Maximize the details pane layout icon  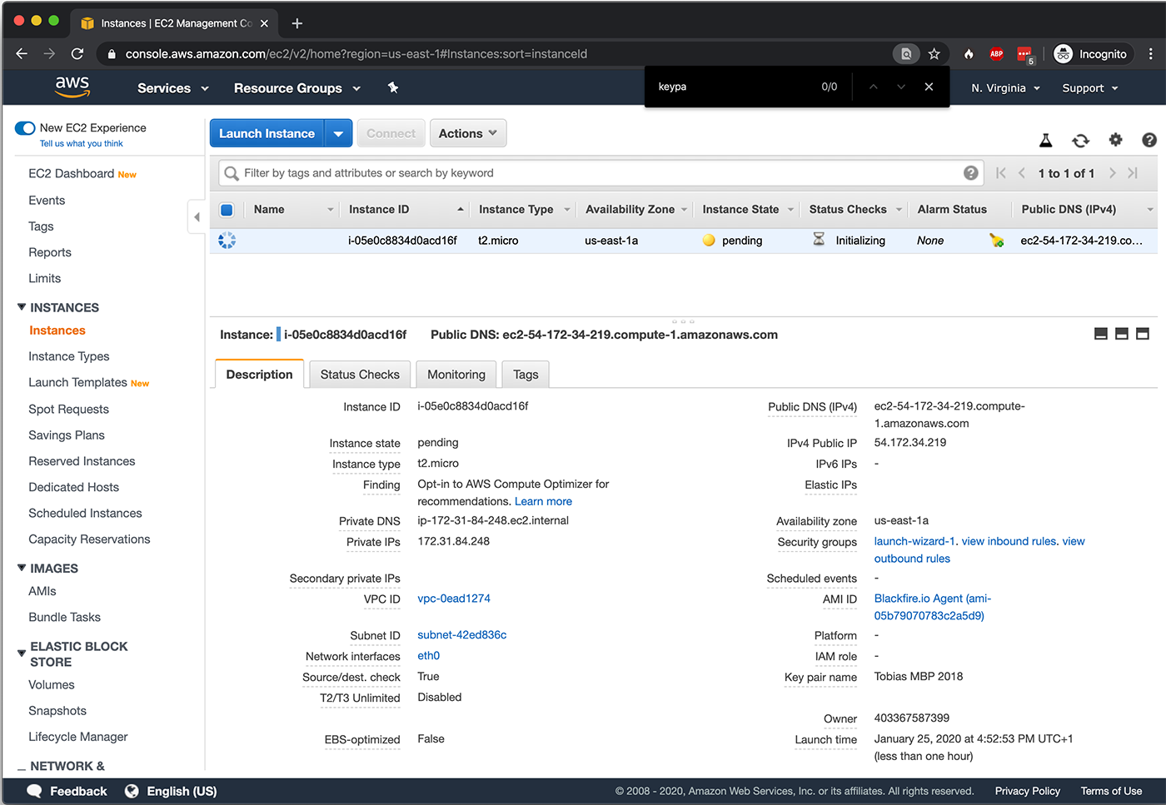pos(1143,334)
